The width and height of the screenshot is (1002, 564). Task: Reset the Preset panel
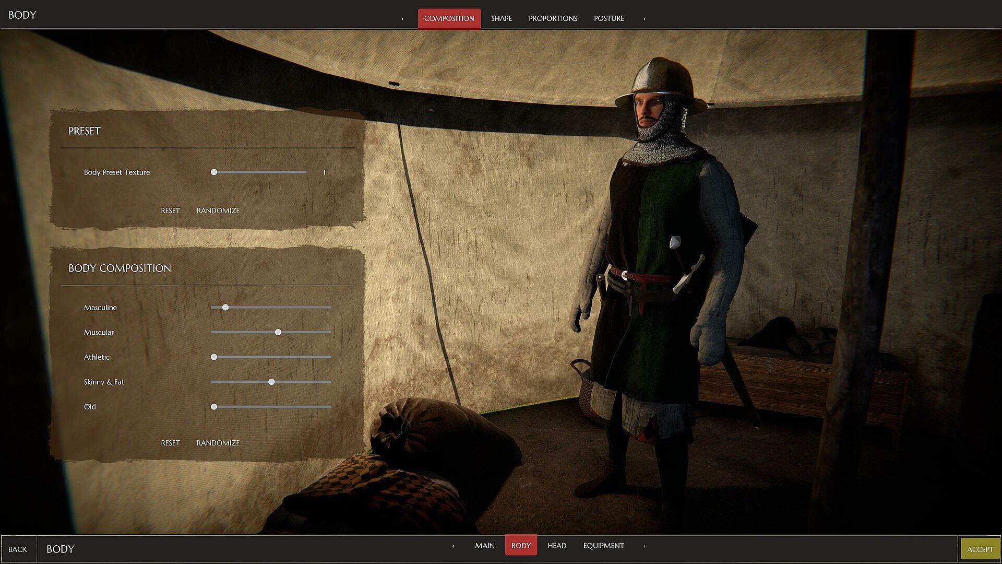point(170,210)
